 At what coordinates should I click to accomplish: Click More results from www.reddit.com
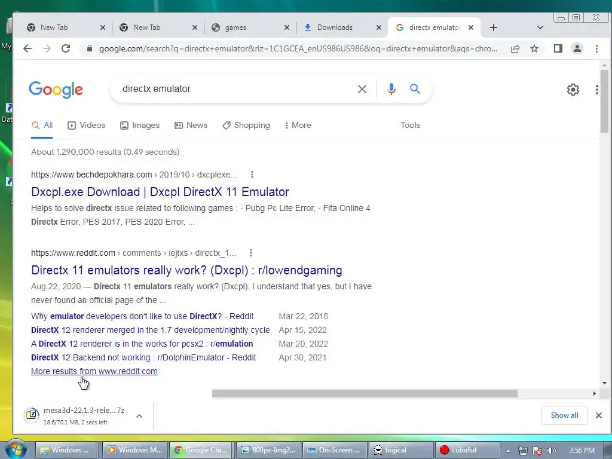tap(94, 371)
